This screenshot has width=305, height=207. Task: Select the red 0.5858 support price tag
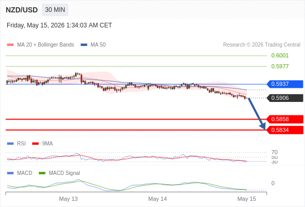click(x=285, y=119)
